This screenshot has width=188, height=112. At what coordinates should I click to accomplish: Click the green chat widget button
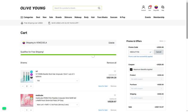(4, 108)
